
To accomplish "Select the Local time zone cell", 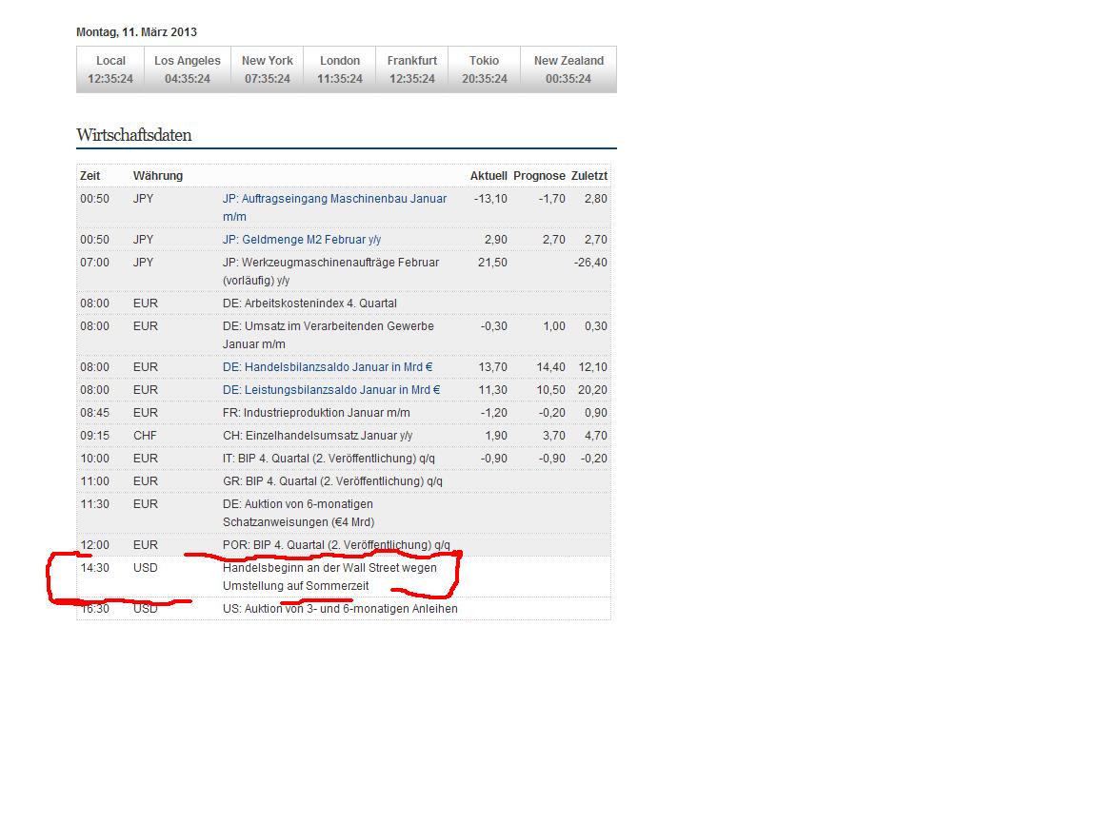I will pos(110,69).
